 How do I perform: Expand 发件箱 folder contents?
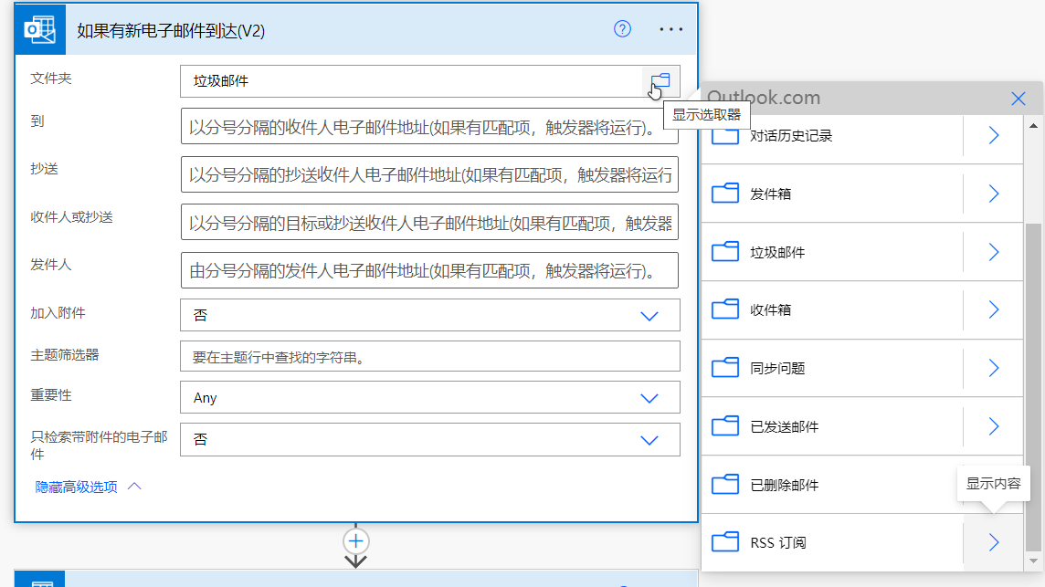[x=993, y=194]
